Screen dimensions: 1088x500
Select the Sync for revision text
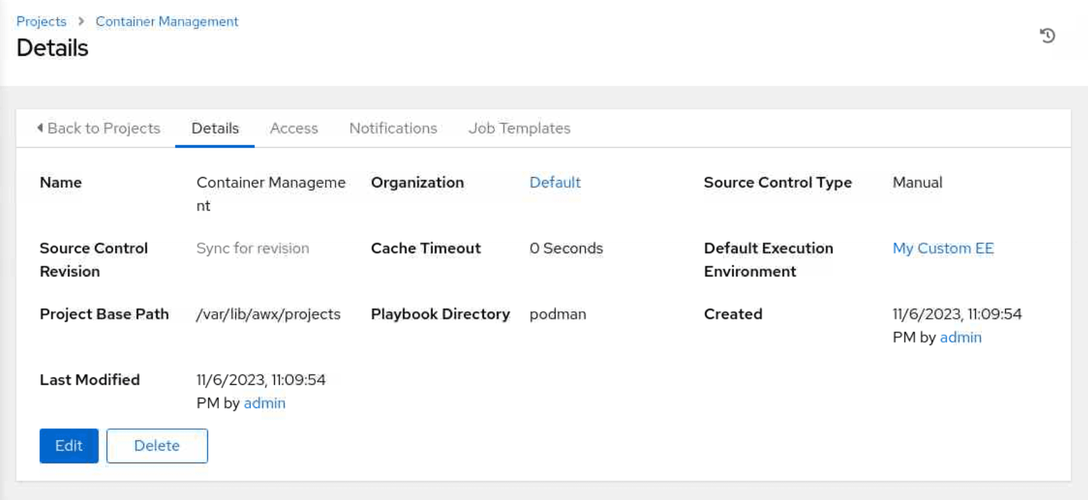click(253, 248)
